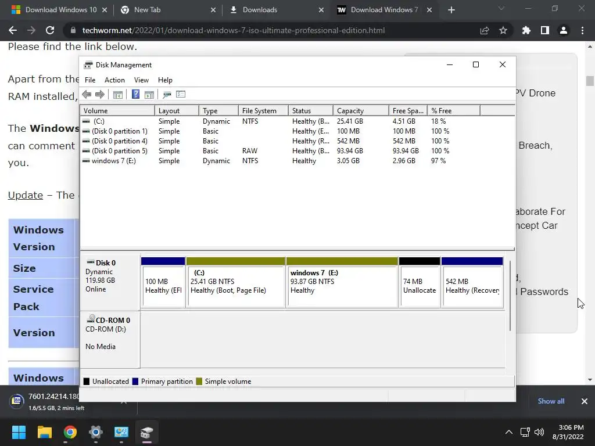Click the Simple volume olive legend swatch
Viewport: 595px width, 446px height.
(199, 382)
